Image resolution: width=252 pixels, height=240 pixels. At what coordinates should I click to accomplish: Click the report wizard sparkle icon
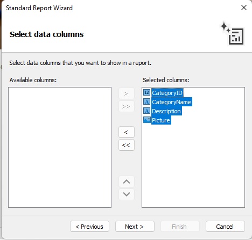pos(232,33)
